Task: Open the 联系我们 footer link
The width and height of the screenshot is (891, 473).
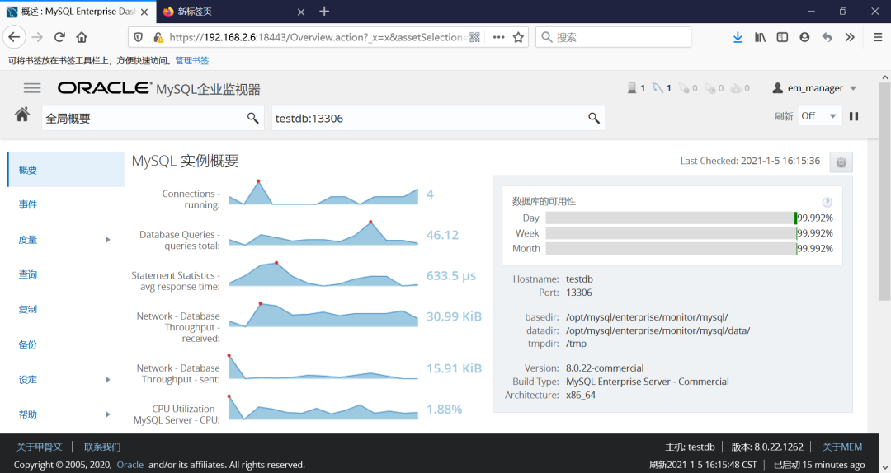Action: [102, 447]
